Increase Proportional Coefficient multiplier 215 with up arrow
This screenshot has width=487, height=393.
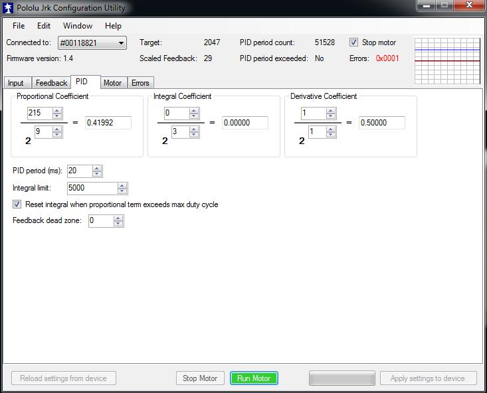point(57,110)
